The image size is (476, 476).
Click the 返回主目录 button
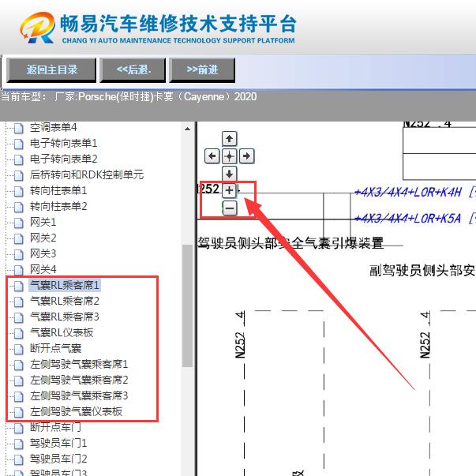[x=51, y=70]
